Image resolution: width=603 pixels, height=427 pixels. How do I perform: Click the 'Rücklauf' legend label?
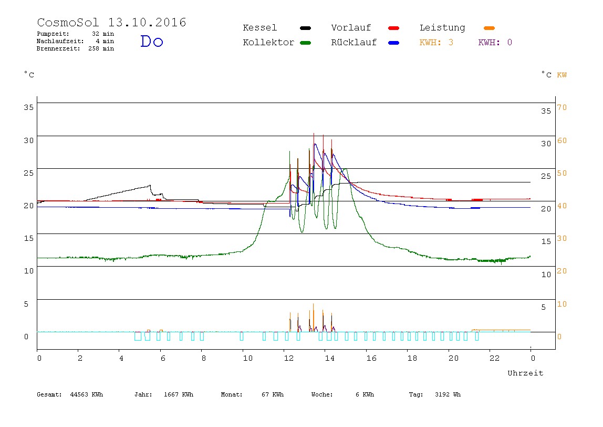tap(354, 43)
